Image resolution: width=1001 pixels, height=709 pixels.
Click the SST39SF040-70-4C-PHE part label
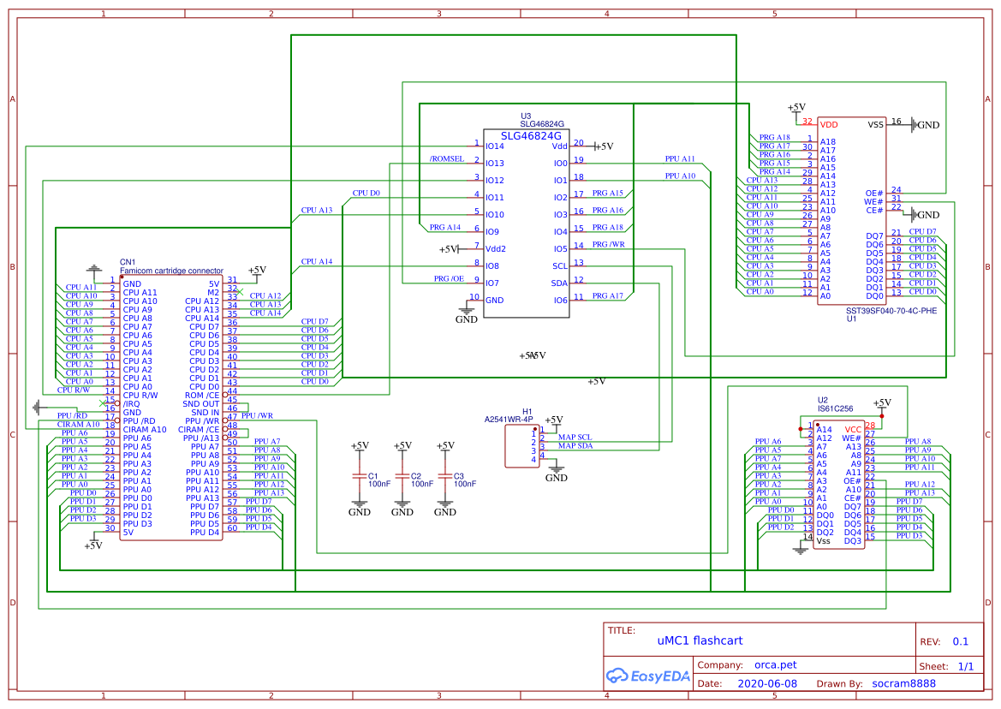(891, 310)
